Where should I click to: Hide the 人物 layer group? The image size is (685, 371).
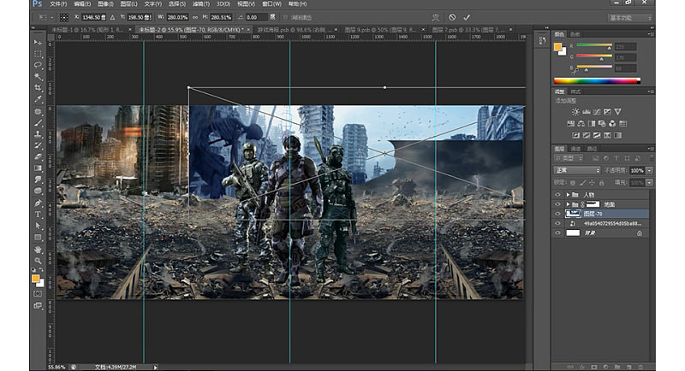click(557, 195)
